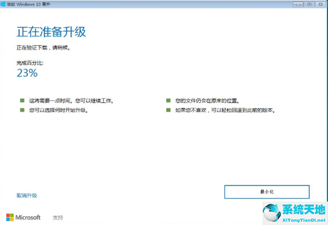This screenshot has height=225, width=328.
Task: Minimize the window from the title bar
Action: [x=298, y=4]
